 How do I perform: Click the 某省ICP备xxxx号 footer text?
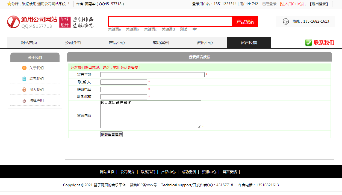pos(143,185)
